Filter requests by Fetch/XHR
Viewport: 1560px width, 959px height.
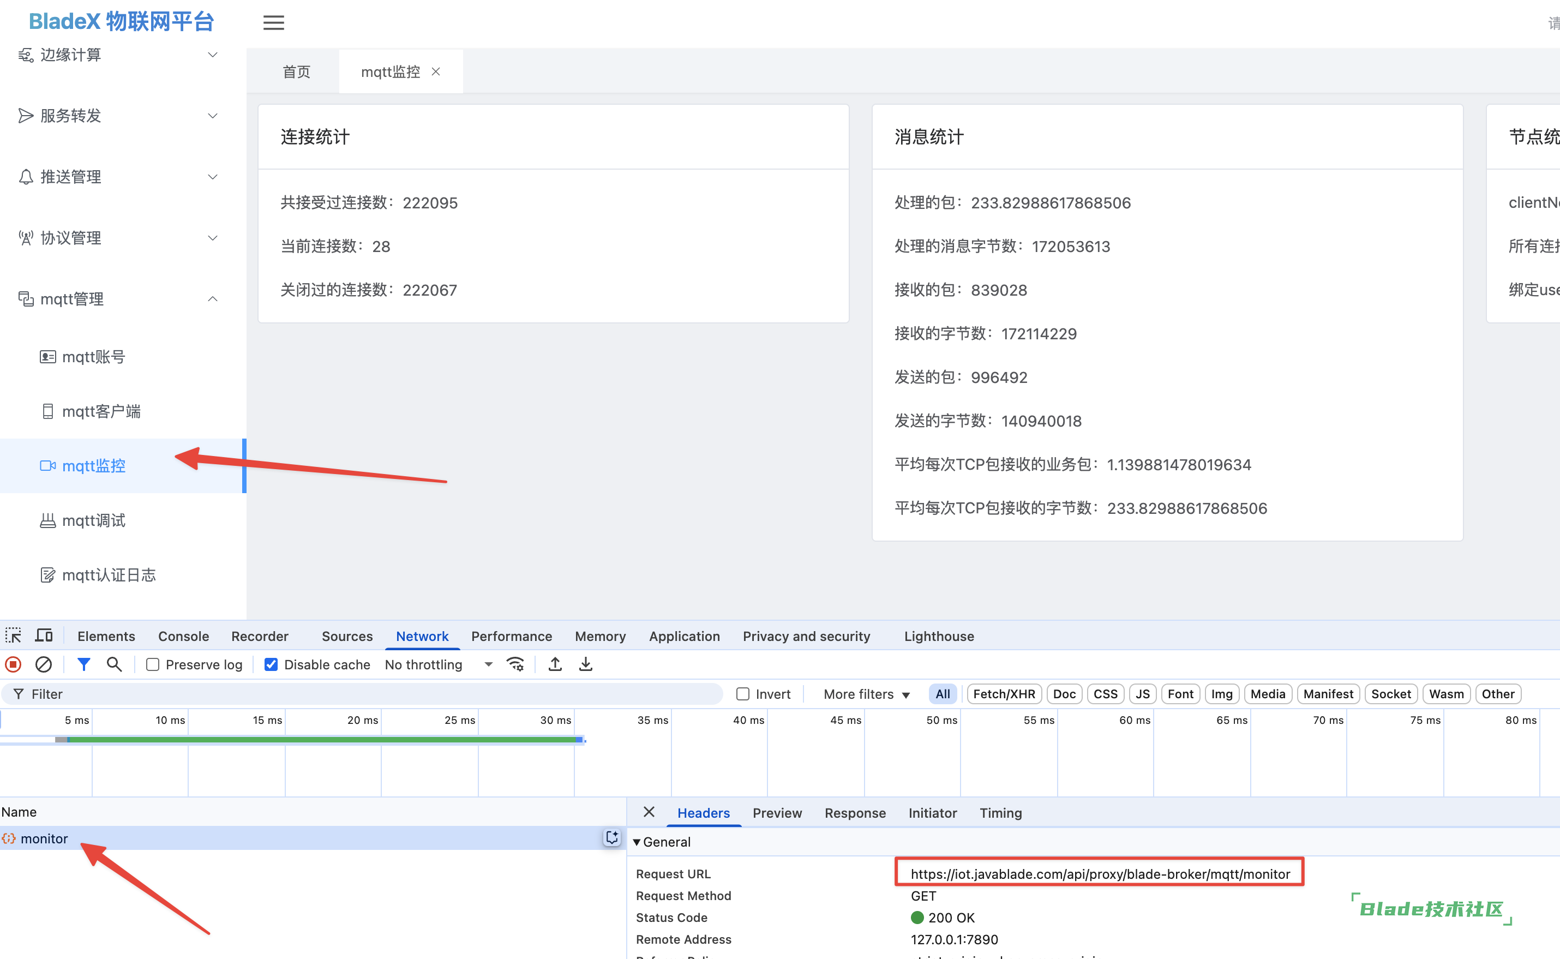tap(1004, 694)
